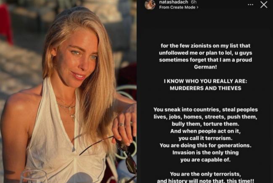
Task: Tap the "you call it terrorism." line
Action: tap(205, 138)
